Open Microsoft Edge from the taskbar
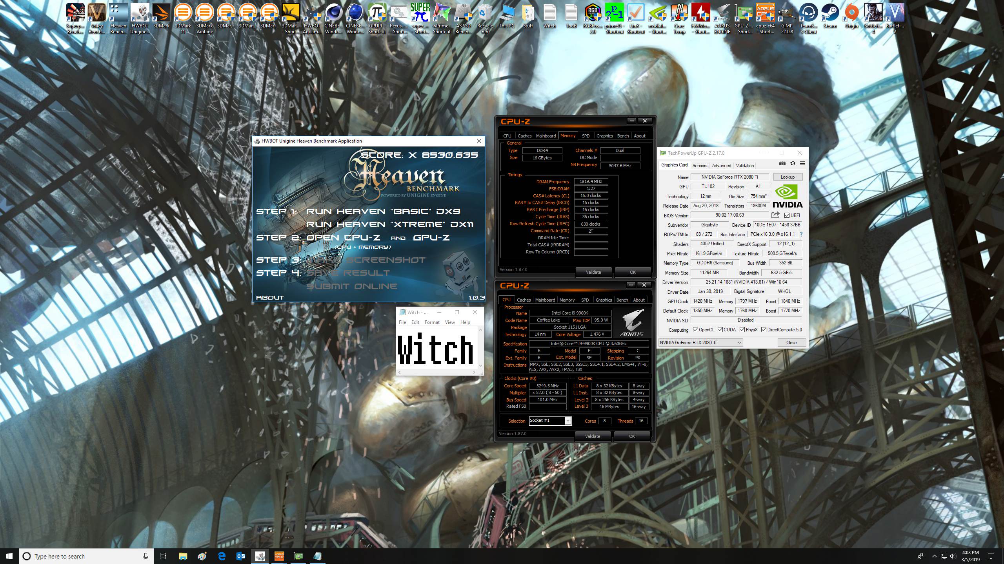The width and height of the screenshot is (1004, 564). pos(222,556)
